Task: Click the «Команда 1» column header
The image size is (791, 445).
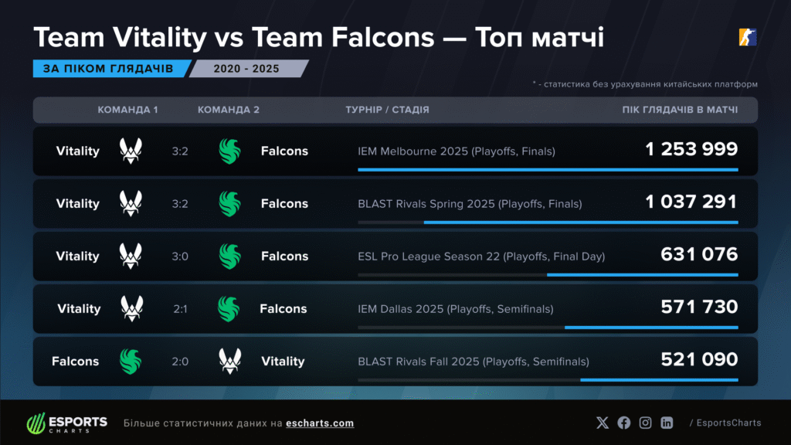Action: coord(127,110)
